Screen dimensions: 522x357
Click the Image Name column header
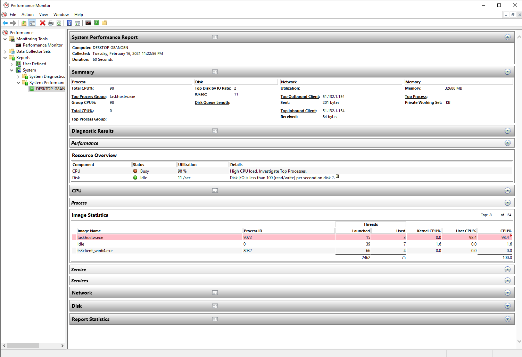coord(159,231)
